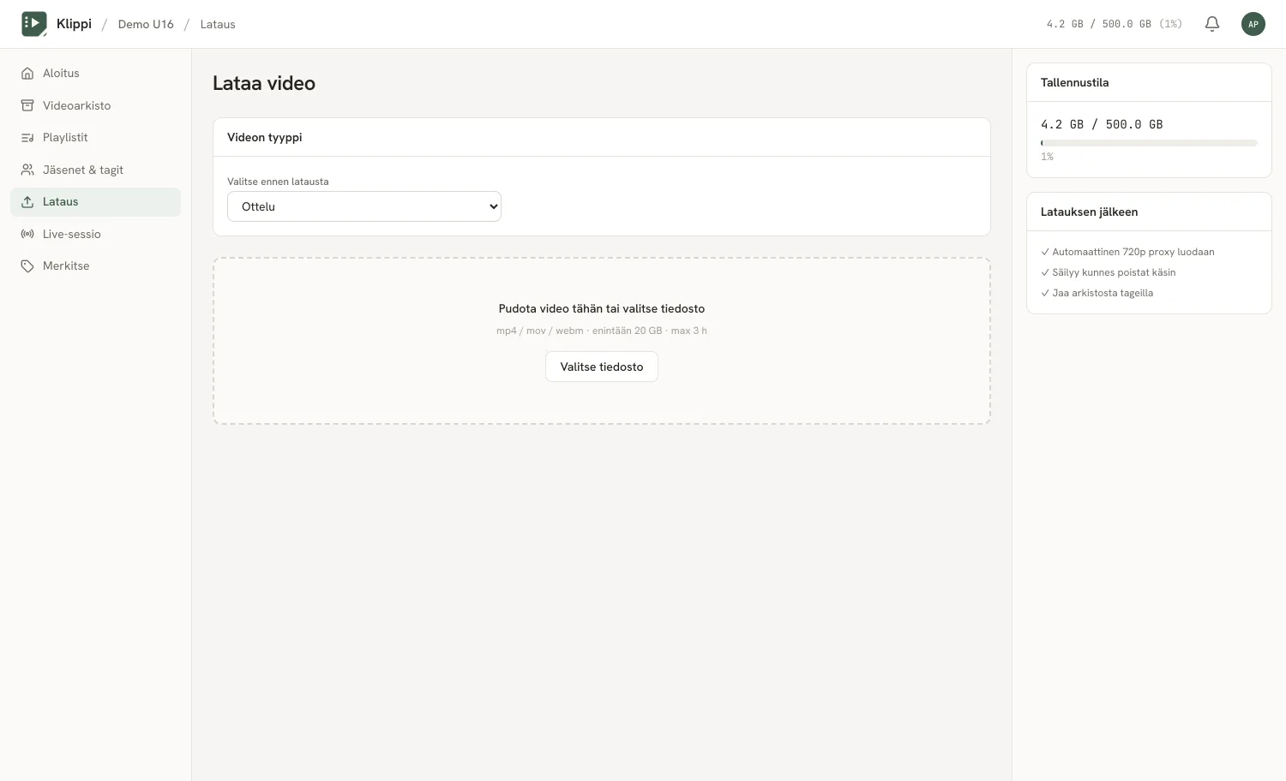Screen dimensions: 1286x781
Task: Click the Lataus breadcrumb
Action: click(x=218, y=24)
